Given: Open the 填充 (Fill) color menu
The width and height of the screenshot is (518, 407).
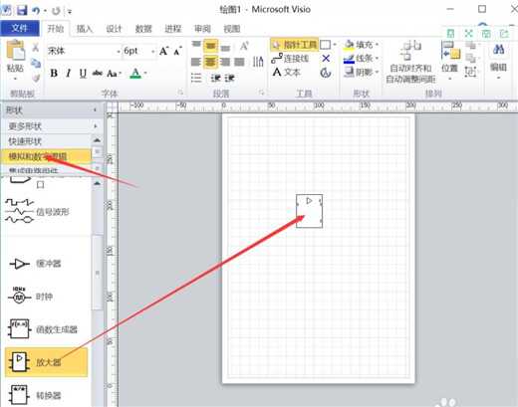Looking at the screenshot, I should pyautogui.click(x=362, y=45).
